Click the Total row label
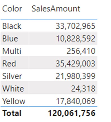This screenshot has width=111, height=122. [x=12, y=113]
